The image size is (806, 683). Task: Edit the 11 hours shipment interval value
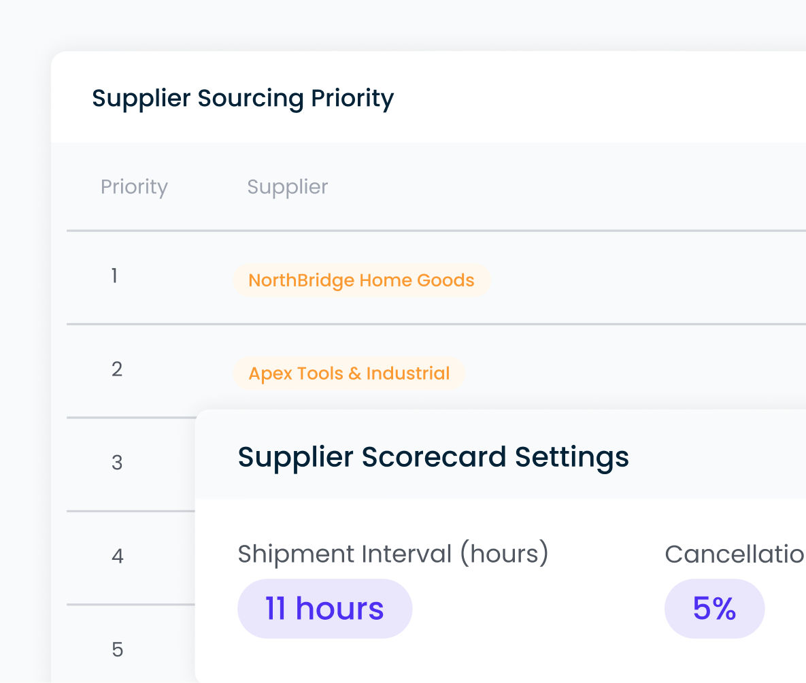point(324,609)
